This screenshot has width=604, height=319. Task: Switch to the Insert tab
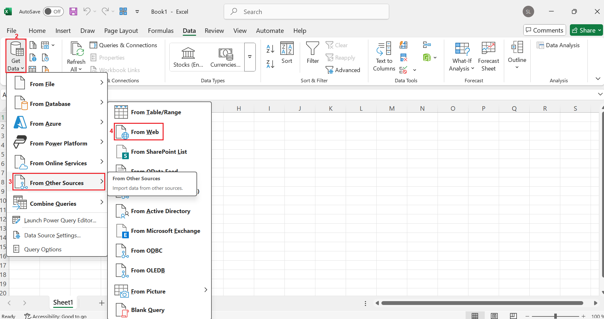click(x=63, y=31)
